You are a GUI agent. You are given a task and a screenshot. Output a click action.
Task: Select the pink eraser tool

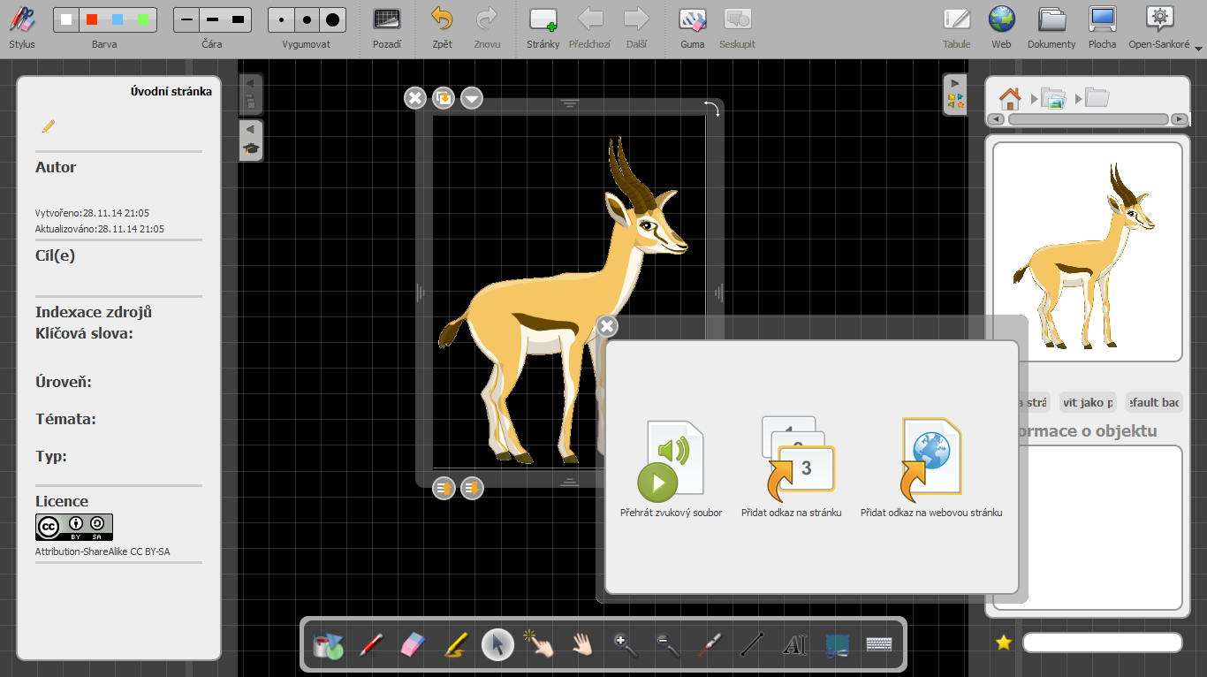pyautogui.click(x=413, y=645)
